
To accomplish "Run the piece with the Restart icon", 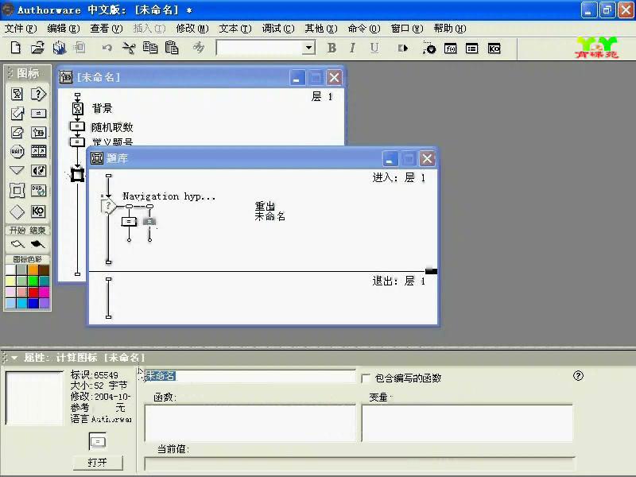I will (403, 48).
